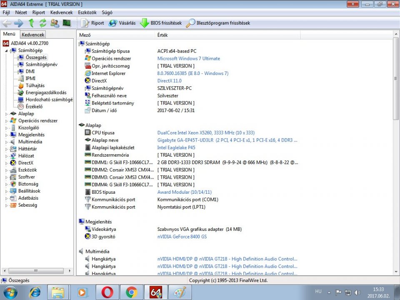This screenshot has width=400, height=300.
Task: Open Chrome from the taskbar
Action: click(131, 292)
